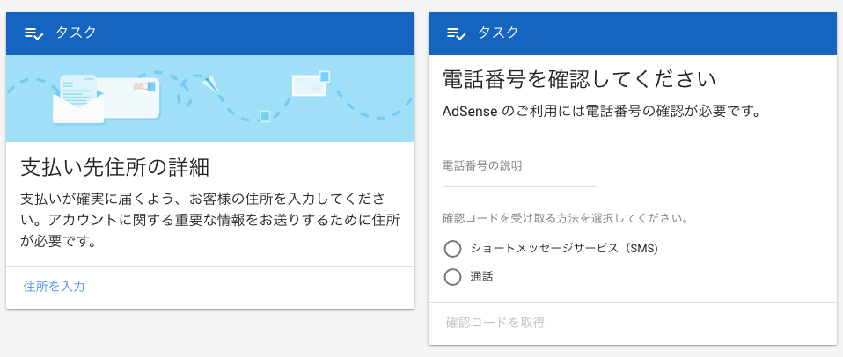Click the task checklist icon on the address card
The width and height of the screenshot is (843, 357).
point(33,33)
